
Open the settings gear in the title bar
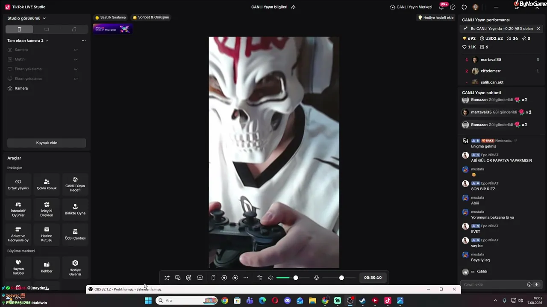464,7
